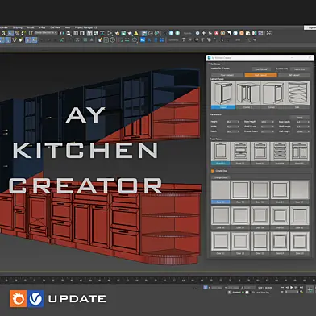Click the Change Door button
Screen dimensions: 316x316
coord(220,177)
